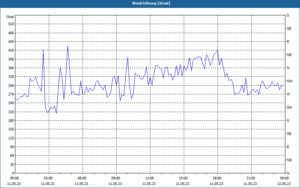Click the 21:00 time label
The width and height of the screenshot is (300, 188).
(x=251, y=178)
